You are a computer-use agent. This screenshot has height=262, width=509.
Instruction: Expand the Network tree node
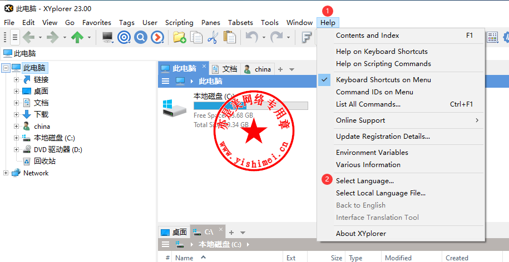click(6, 173)
